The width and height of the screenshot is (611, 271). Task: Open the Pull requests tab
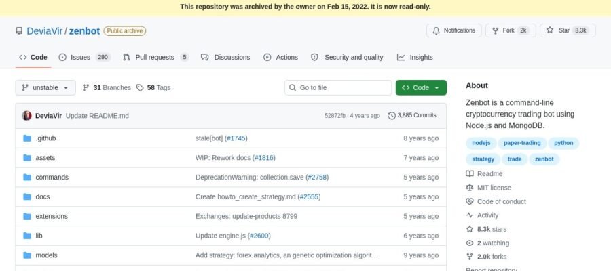[155, 57]
